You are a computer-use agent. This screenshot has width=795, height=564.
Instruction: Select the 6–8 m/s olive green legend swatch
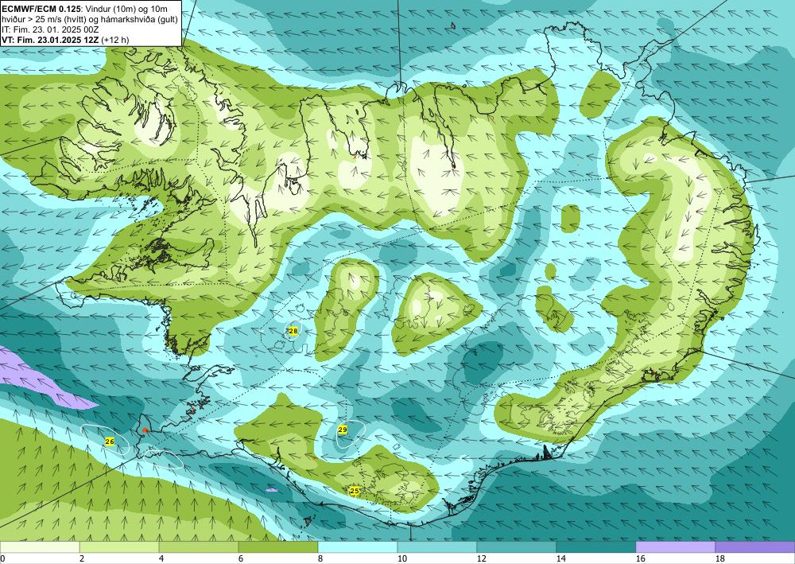click(278, 547)
